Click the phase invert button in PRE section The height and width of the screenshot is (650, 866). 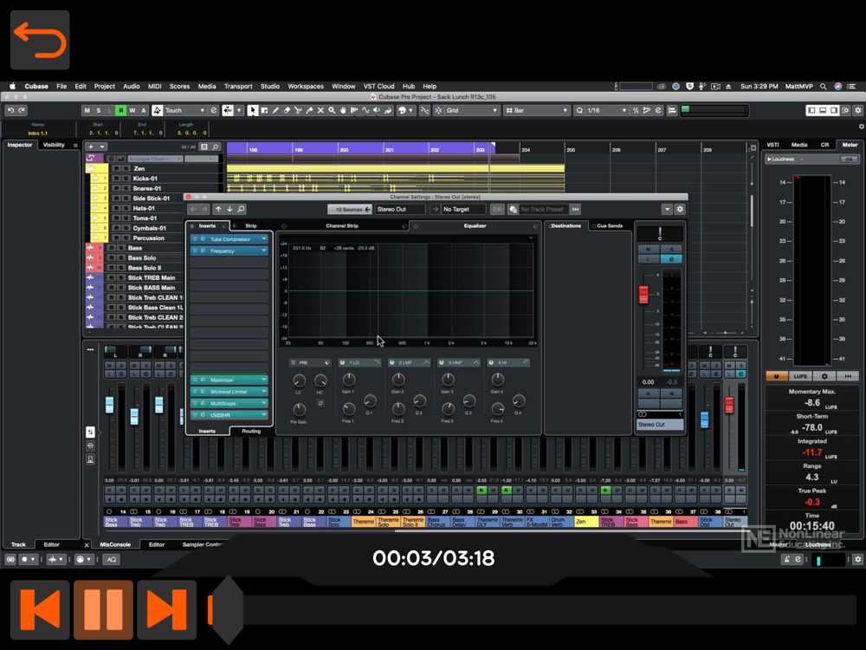tap(320, 404)
